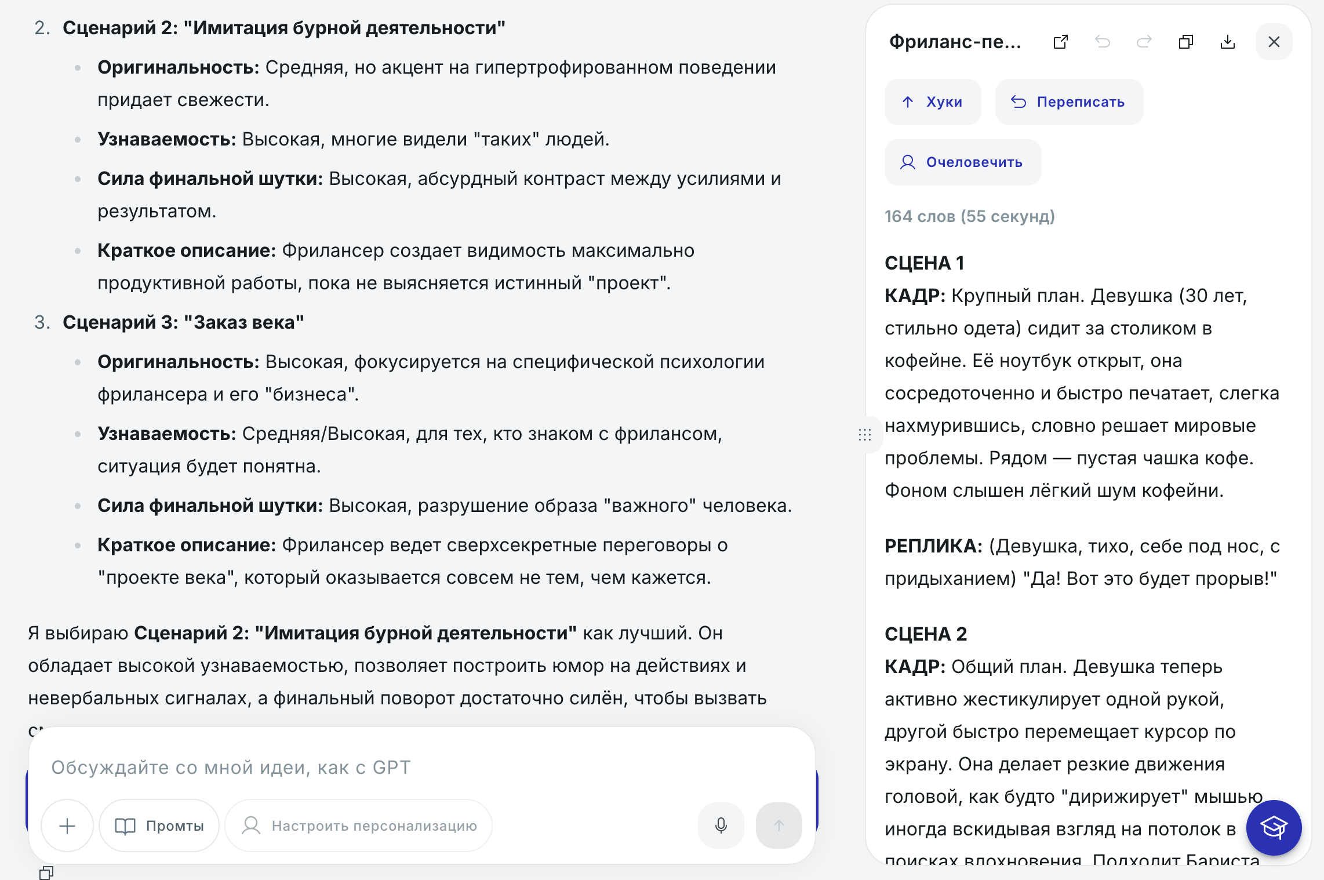Send the message with arrow button

pyautogui.click(x=779, y=826)
